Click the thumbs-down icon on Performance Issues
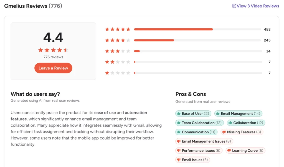Viewport: 284px width, 167px height. coord(179,151)
